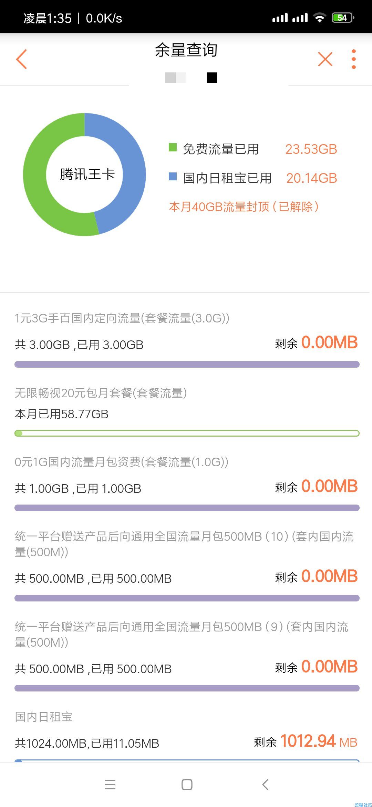Screen dimensions: 372x807
Task: Tap the Android recent apps menu icon
Action: click(x=110, y=785)
